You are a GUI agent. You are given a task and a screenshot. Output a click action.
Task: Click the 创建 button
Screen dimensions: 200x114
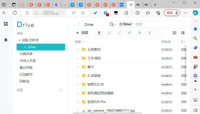(x=82, y=33)
